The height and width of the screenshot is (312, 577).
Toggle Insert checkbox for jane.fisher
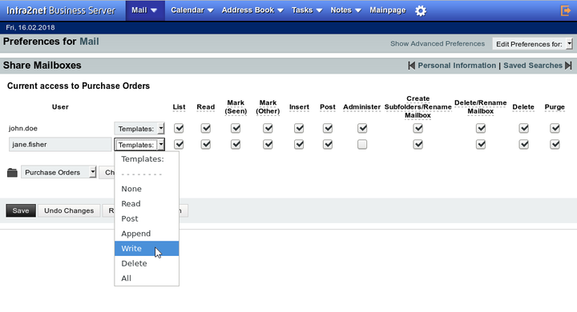coord(299,145)
